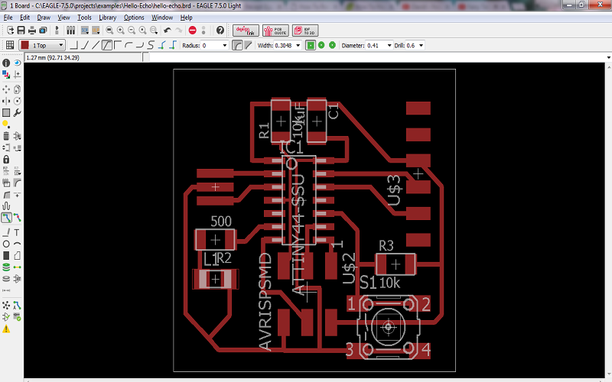Select the Signal tool

pos(17,267)
